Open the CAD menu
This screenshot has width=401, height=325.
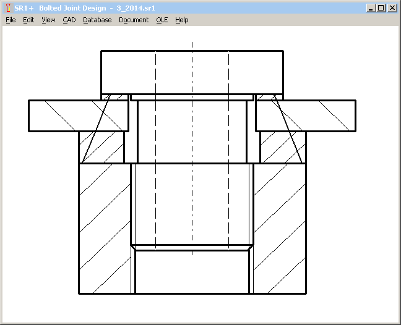coord(69,20)
